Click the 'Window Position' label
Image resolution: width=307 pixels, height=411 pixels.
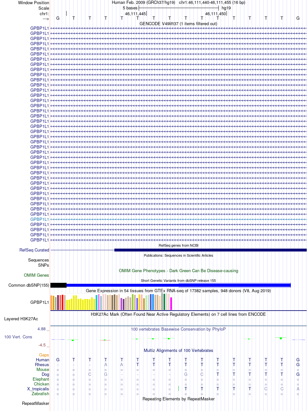pyautogui.click(x=34, y=3)
